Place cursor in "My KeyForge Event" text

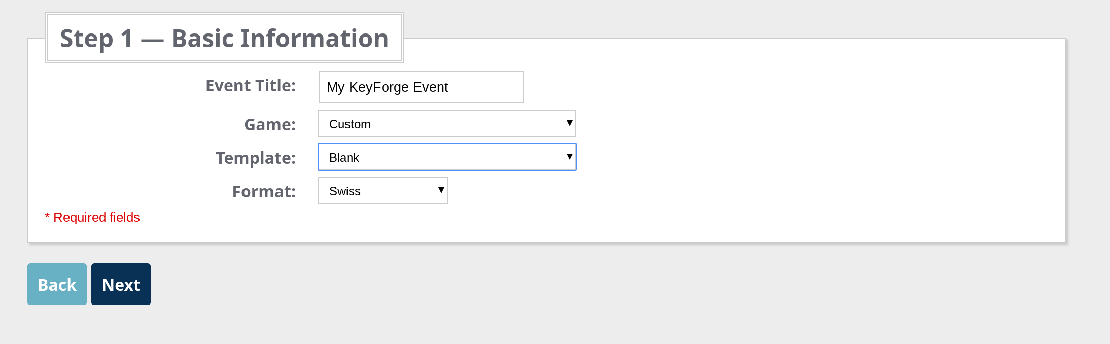(387, 87)
